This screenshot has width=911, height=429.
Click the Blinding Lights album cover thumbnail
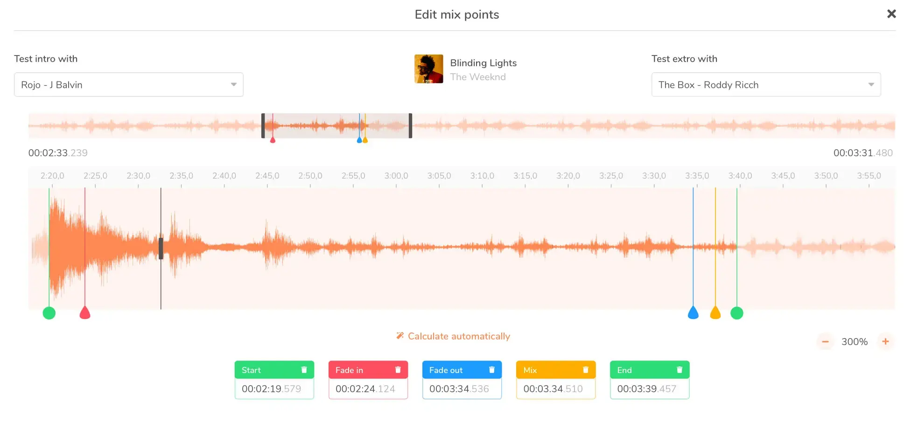tap(428, 69)
